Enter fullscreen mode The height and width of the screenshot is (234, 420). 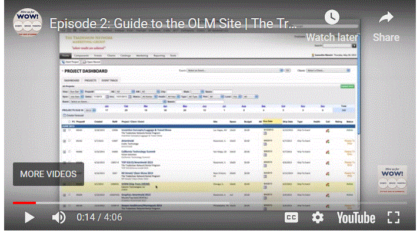coord(394,218)
